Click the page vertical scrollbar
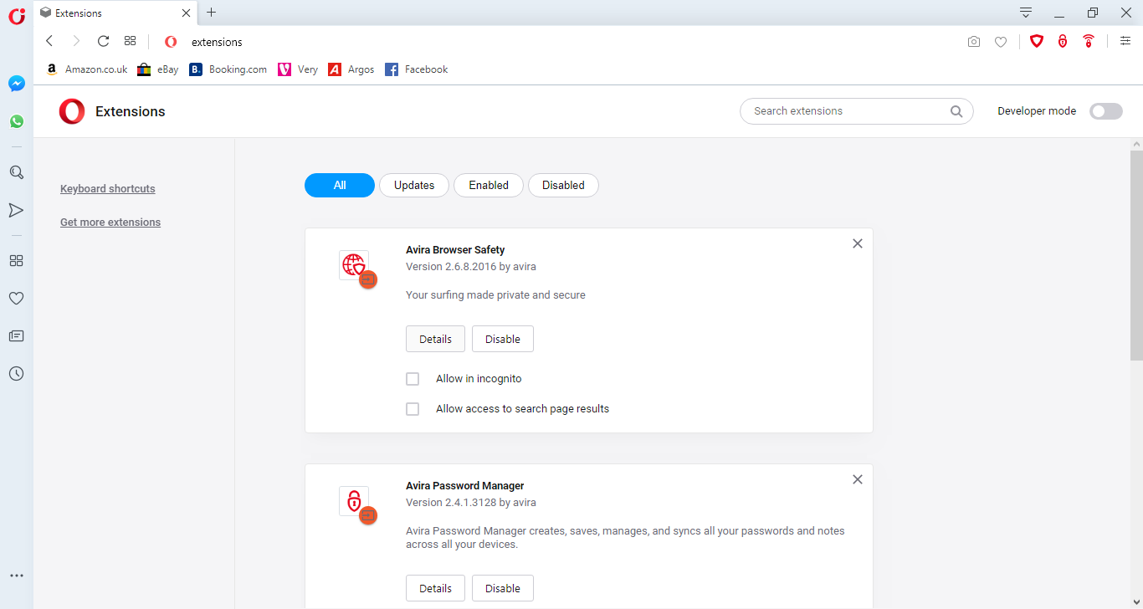 pyautogui.click(x=1135, y=251)
